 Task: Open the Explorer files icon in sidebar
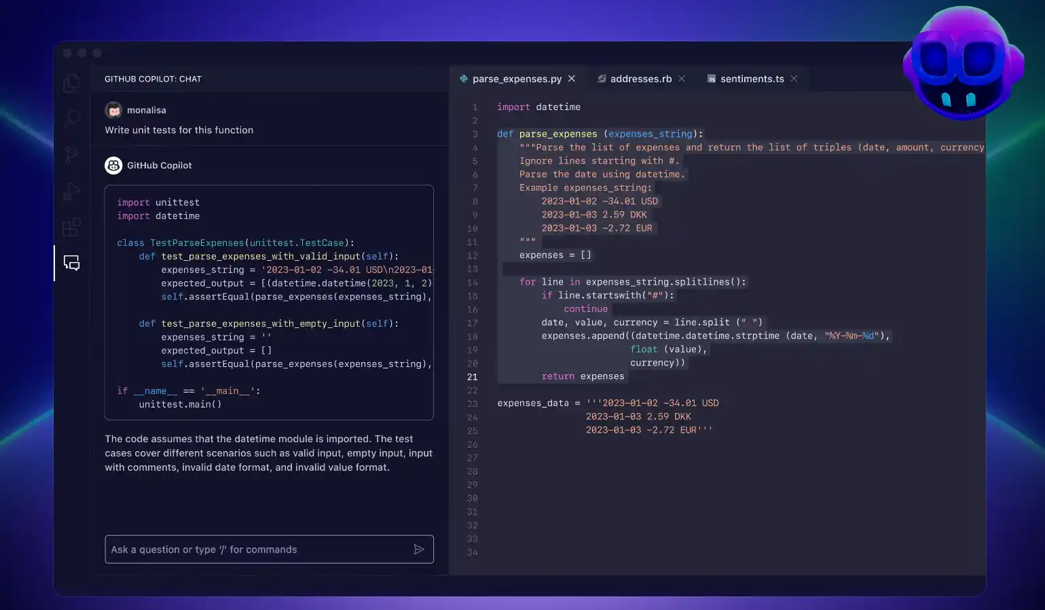71,83
